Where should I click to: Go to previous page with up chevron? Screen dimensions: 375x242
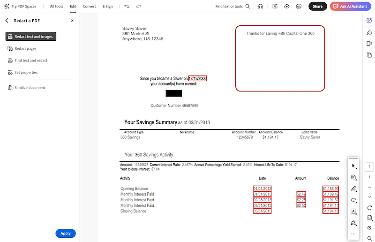[369, 188]
